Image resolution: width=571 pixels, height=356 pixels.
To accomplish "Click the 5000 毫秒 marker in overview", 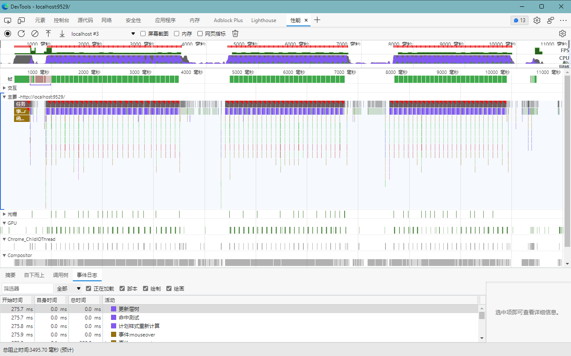I will [x=246, y=44].
